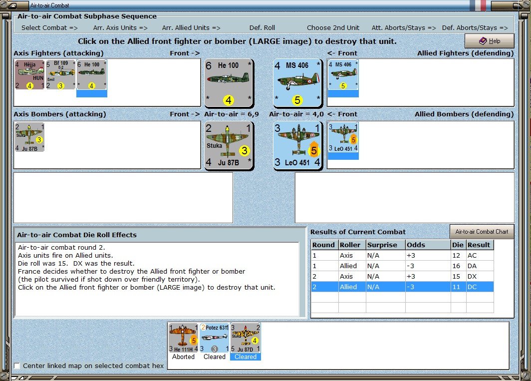Click the Choose 2nd Unit subphase step
The image size is (531, 381).
333,28
